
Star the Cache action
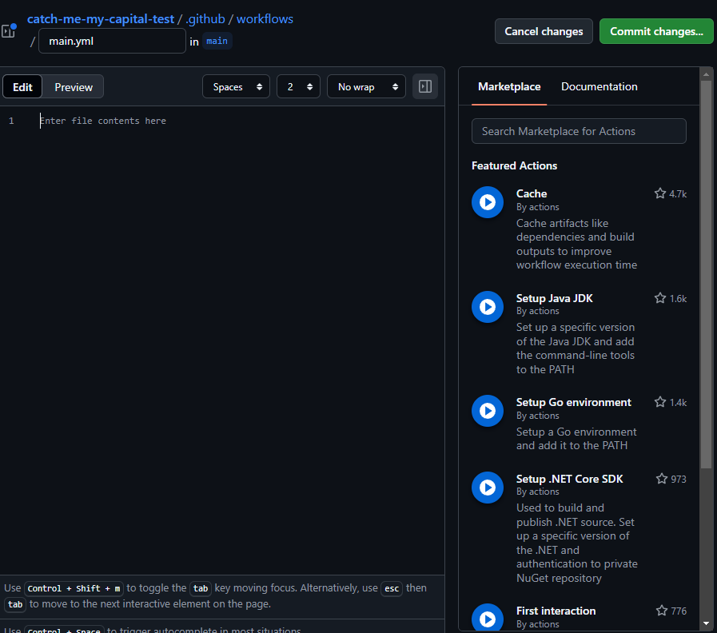pos(659,193)
